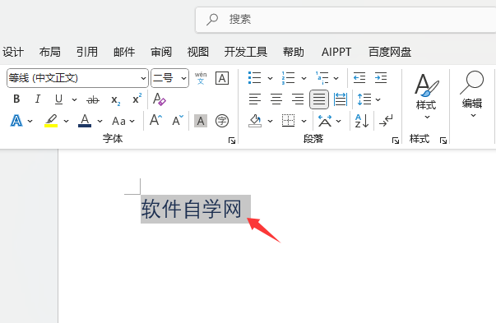Sort text A to Z
Screen dimensions: 496x323
[x=362, y=121]
